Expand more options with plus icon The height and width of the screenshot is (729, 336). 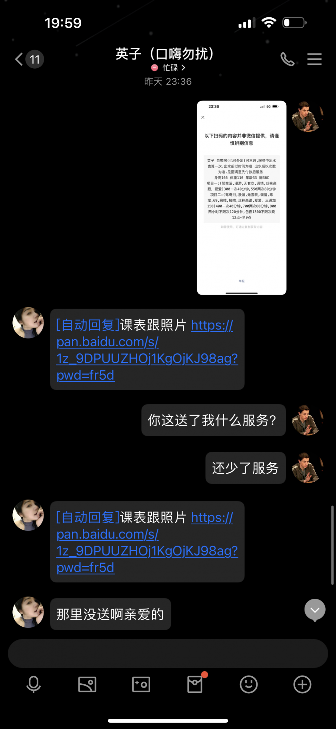pos(302,684)
